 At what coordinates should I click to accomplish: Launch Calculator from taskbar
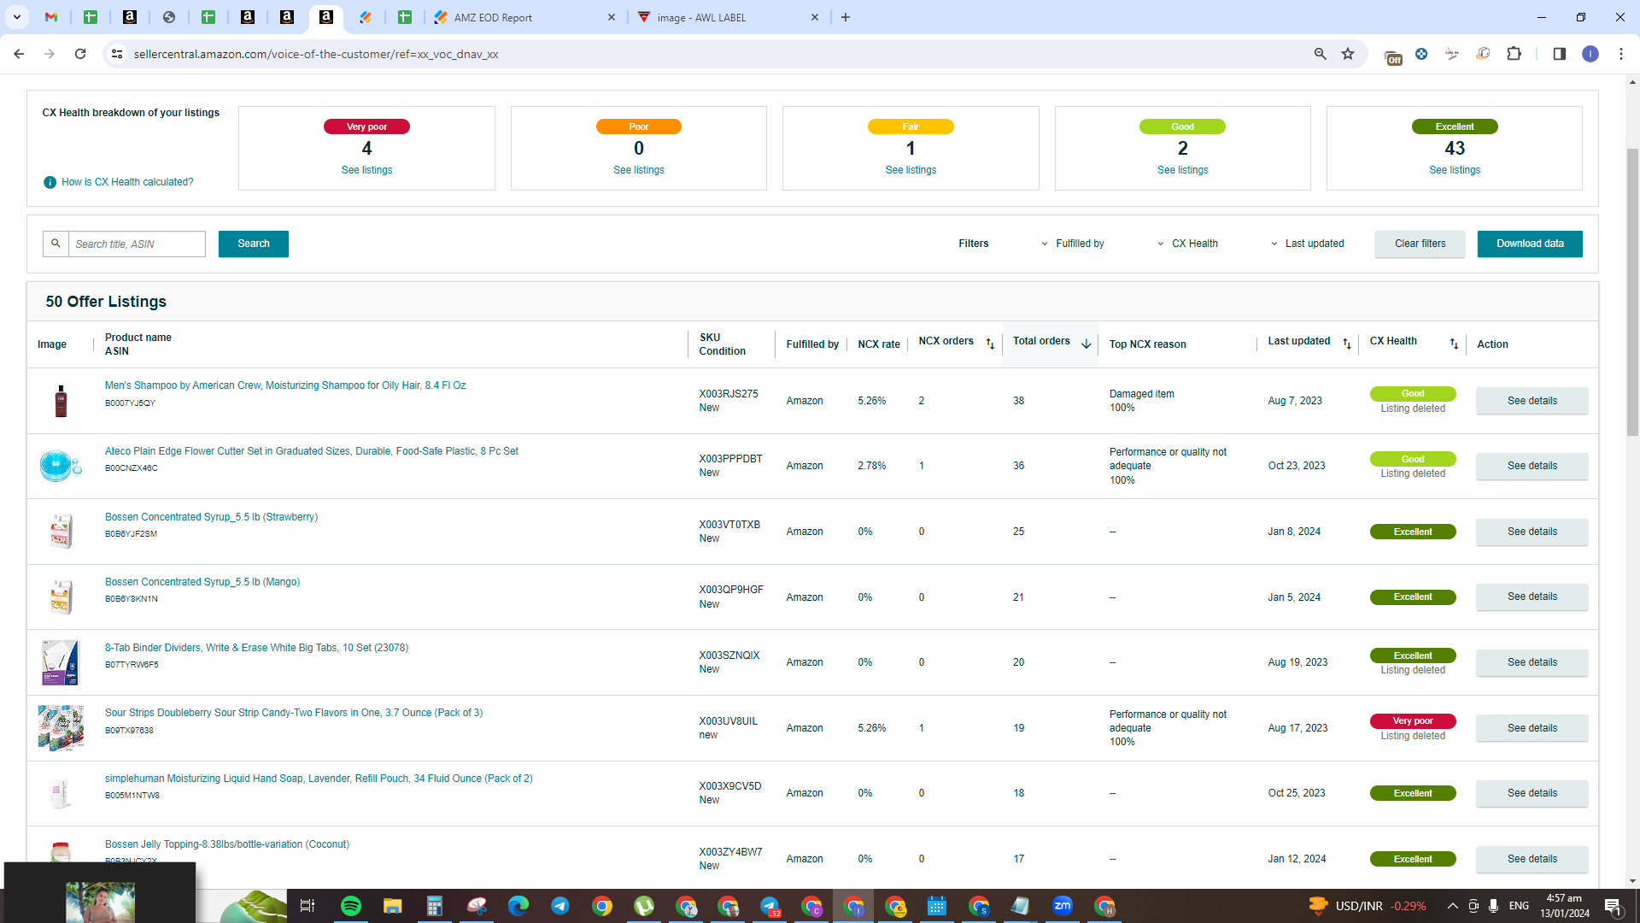click(x=434, y=906)
